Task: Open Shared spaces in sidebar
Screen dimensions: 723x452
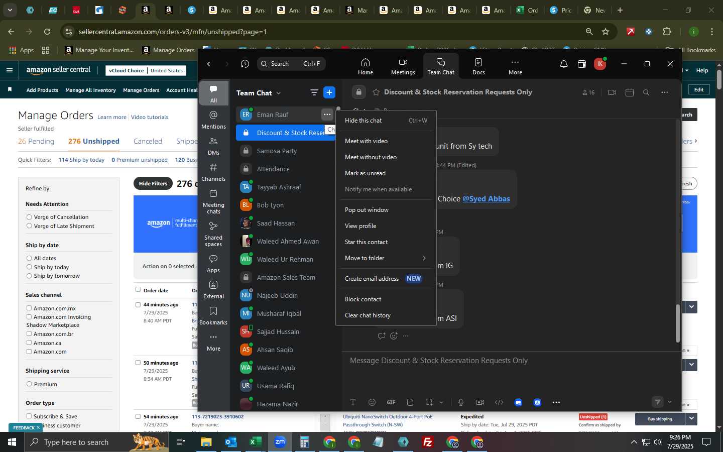Action: pos(213,234)
